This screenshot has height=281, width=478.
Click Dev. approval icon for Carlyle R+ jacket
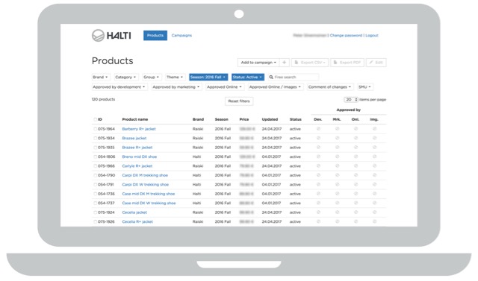(x=318, y=165)
